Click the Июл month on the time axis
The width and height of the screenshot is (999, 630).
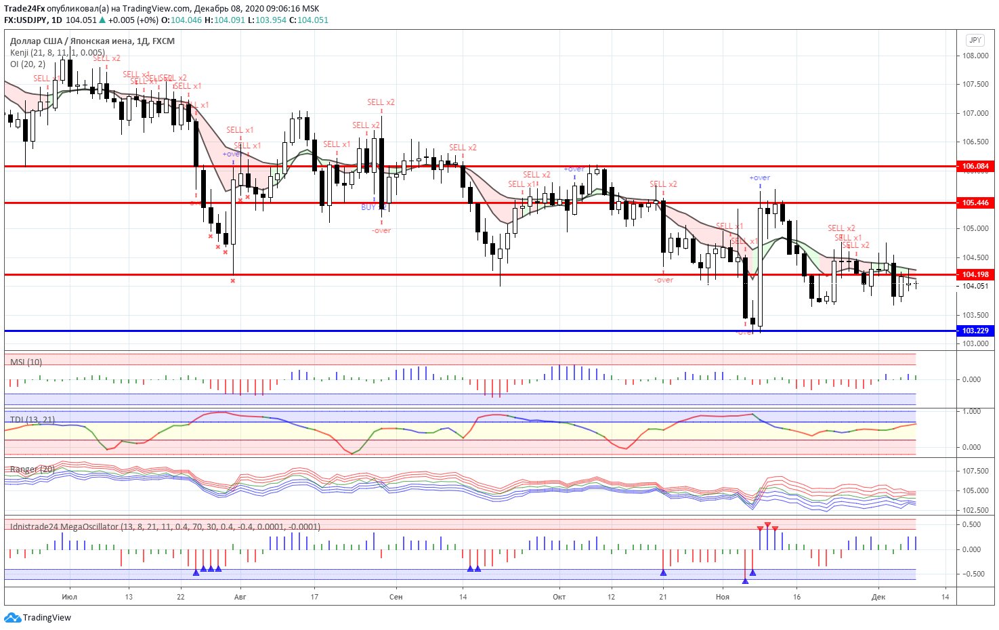69,597
